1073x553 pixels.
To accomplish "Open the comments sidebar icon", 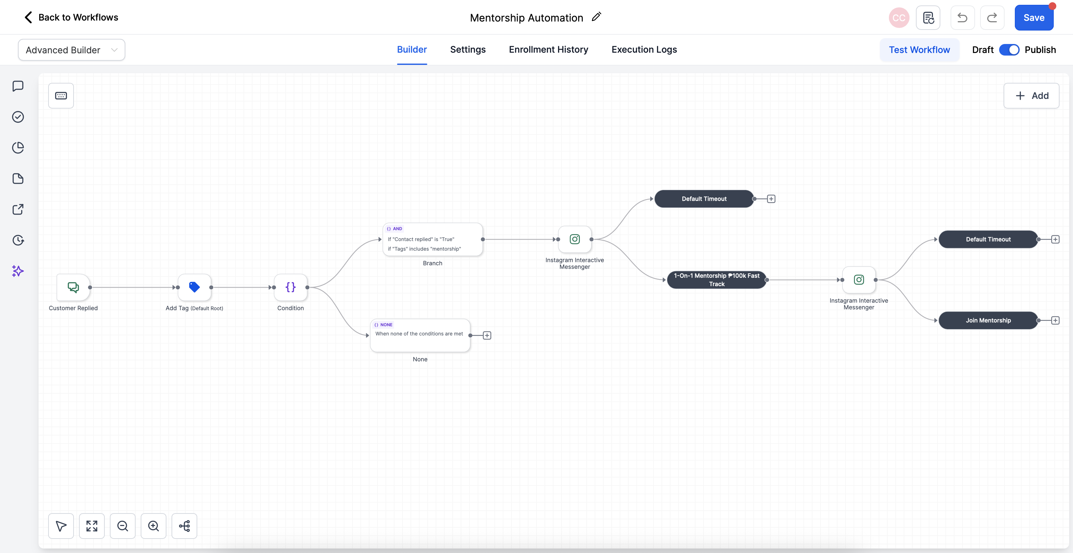I will 18,86.
